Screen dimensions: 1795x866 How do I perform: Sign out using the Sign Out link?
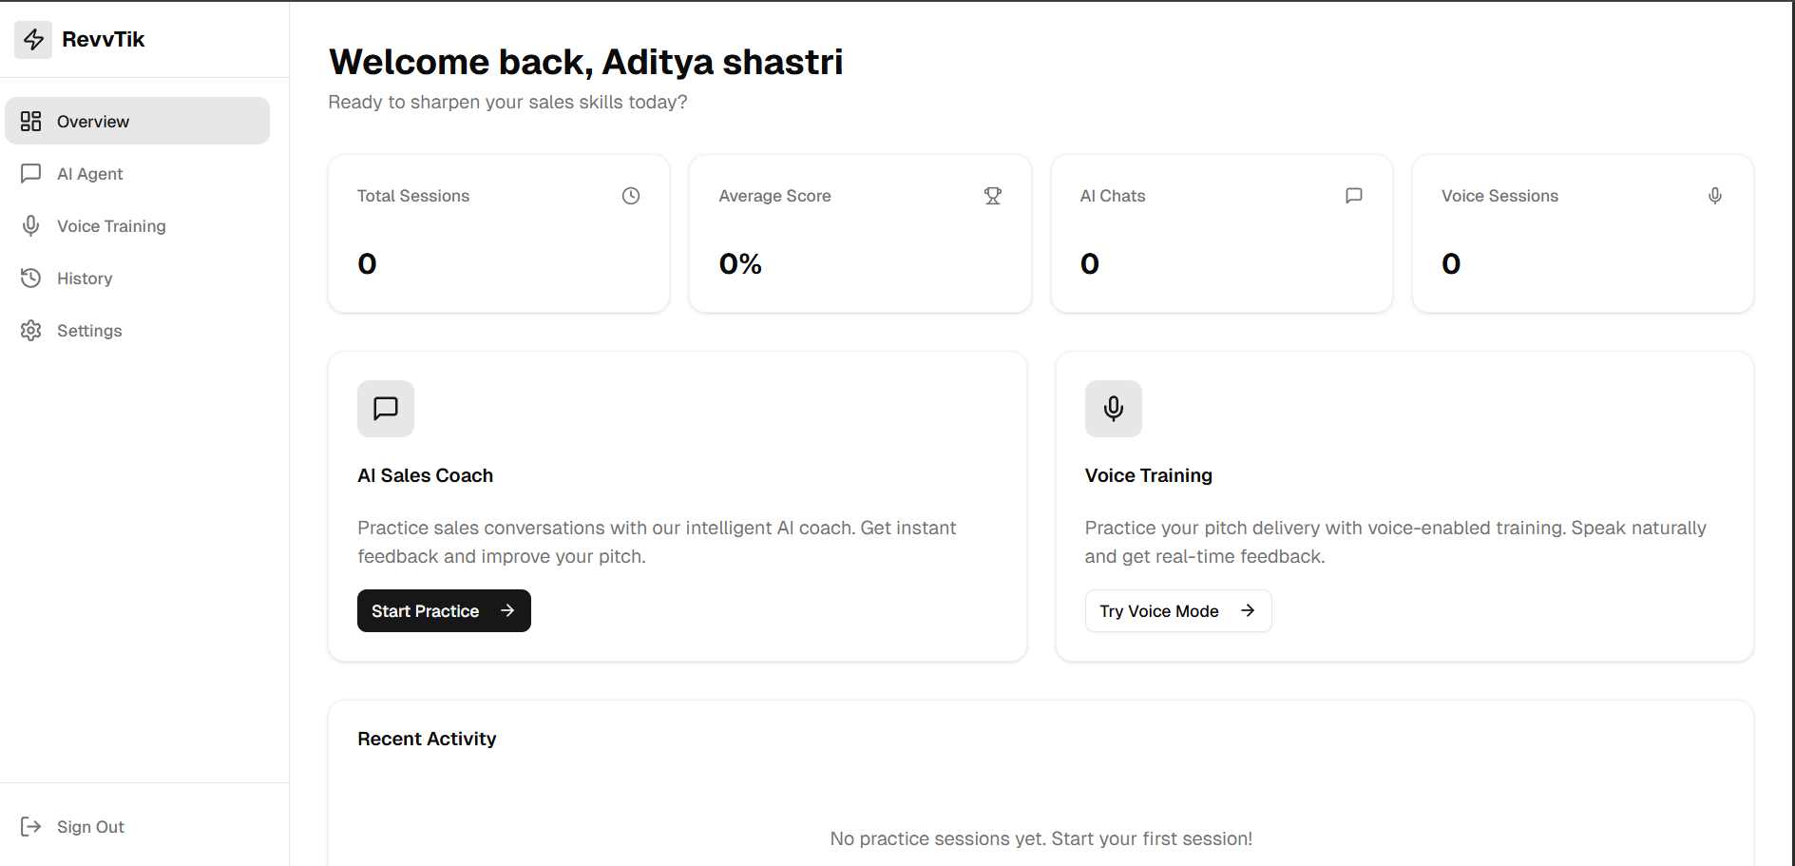click(90, 827)
